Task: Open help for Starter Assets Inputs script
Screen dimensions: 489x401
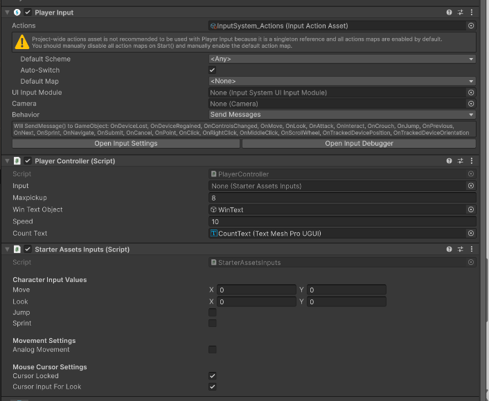Action: coord(449,250)
